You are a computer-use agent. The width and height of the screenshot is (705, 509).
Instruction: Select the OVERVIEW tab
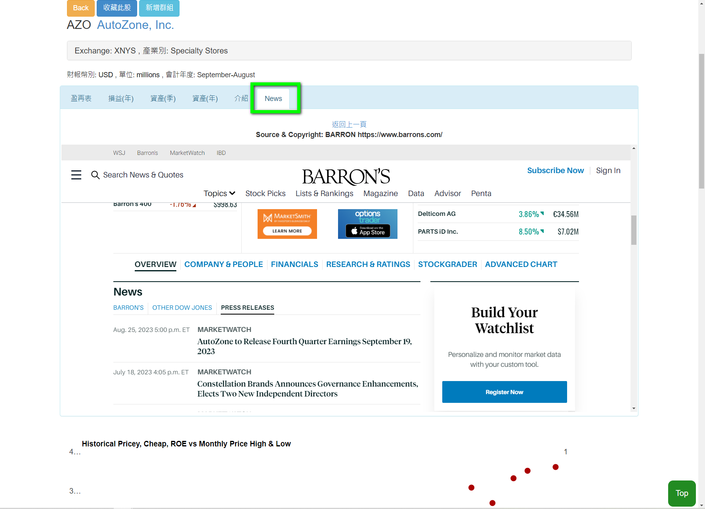(155, 264)
